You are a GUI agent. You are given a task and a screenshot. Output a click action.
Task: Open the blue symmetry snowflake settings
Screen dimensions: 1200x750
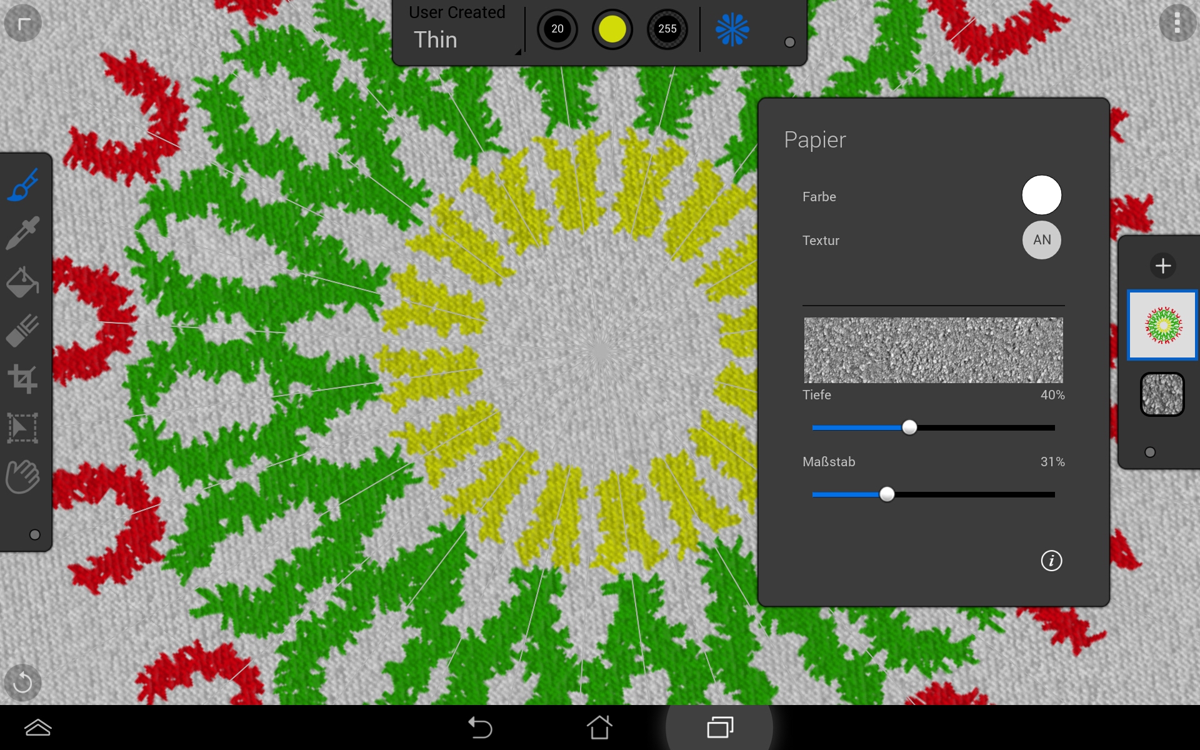tap(732, 29)
